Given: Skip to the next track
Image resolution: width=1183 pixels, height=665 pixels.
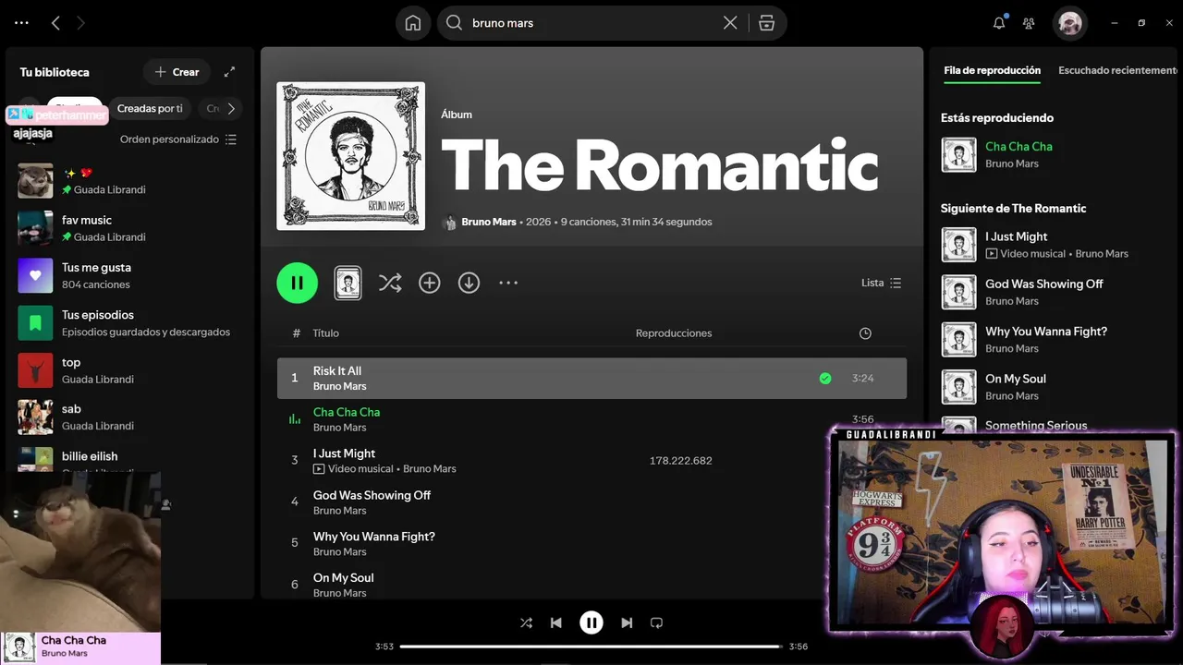Looking at the screenshot, I should click(627, 623).
